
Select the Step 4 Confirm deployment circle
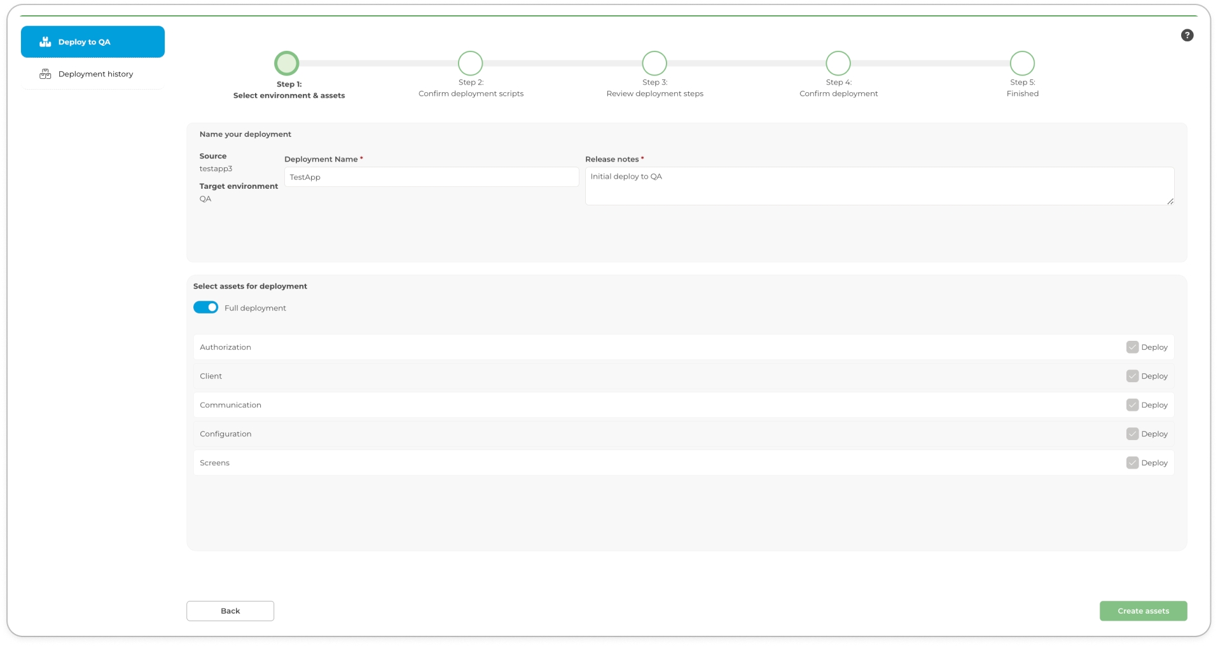click(x=838, y=64)
